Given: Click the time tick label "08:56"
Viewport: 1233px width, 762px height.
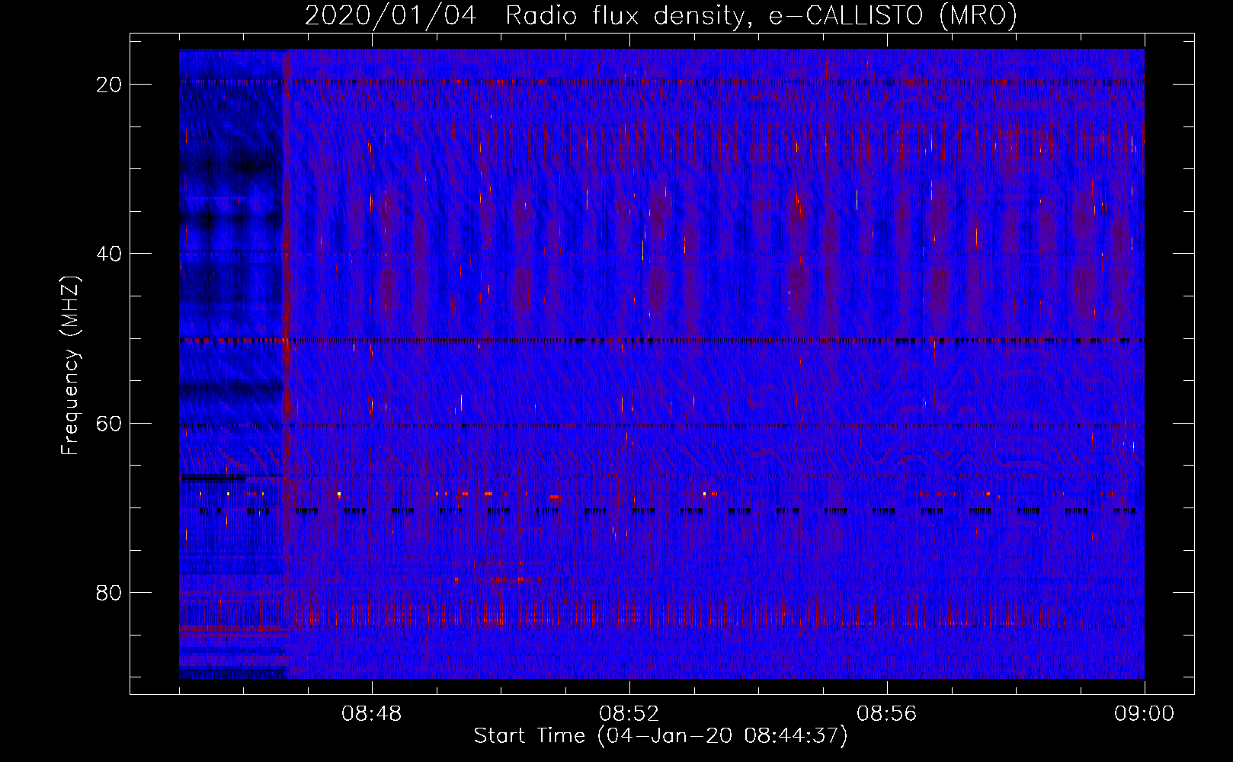Looking at the screenshot, I should pos(887,714).
